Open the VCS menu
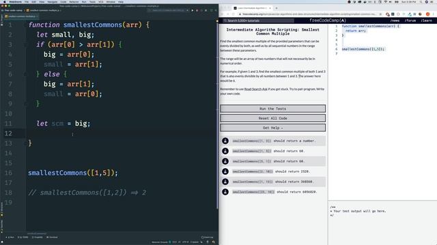This screenshot has height=245, width=437. pyautogui.click(x=100, y=1)
